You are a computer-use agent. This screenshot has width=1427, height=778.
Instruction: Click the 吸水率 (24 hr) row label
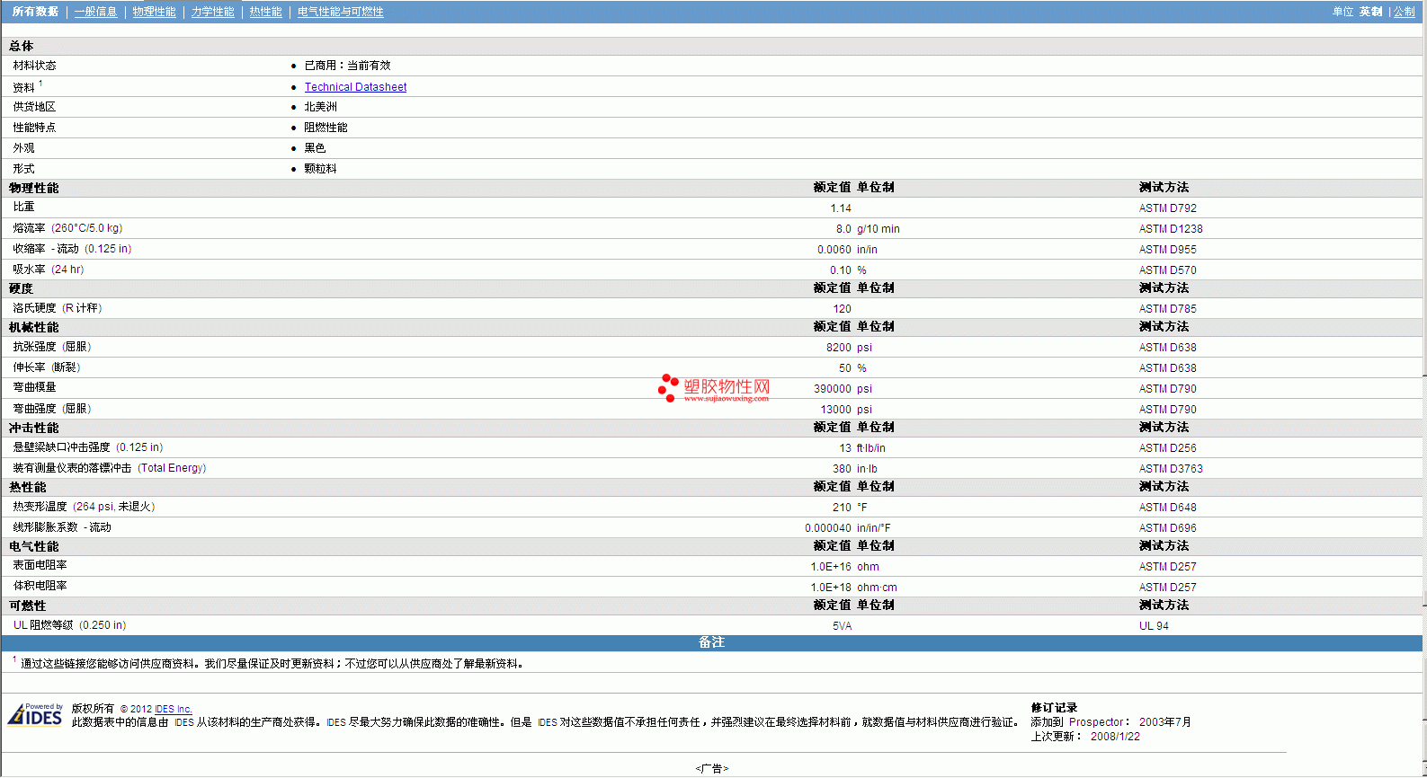pyautogui.click(x=49, y=270)
